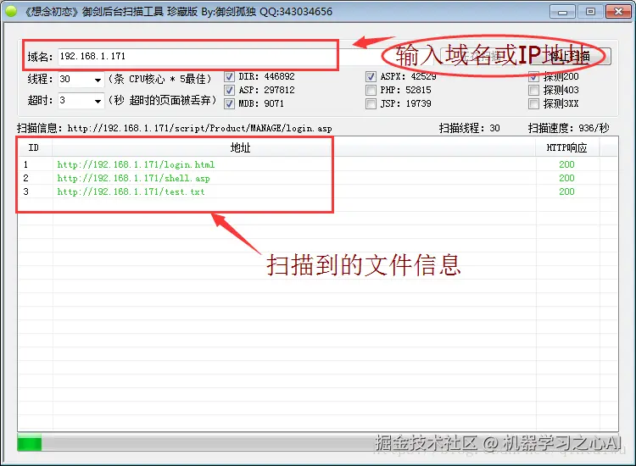Click the 200 response for shell.asp
The image size is (636, 466).
[566, 178]
